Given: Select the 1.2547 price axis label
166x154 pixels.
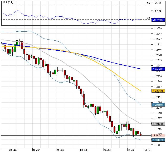Looking at the screenshot, I should [158, 65].
